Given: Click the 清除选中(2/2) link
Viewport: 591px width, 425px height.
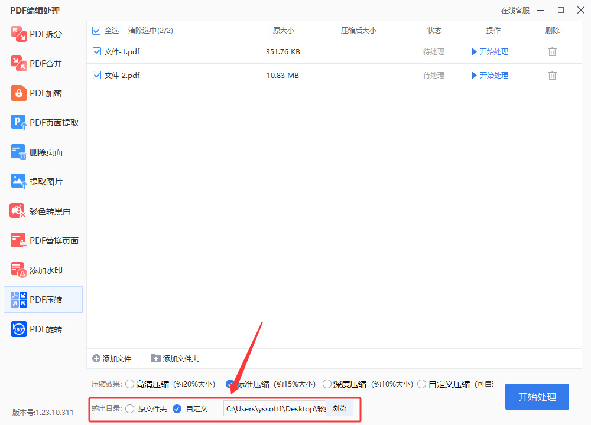Looking at the screenshot, I should pos(150,31).
